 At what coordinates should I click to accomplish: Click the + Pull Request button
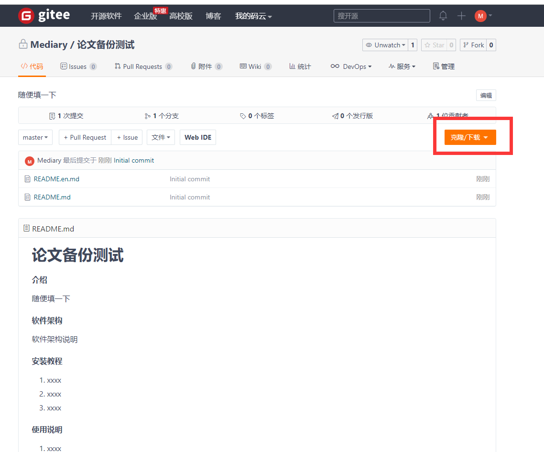click(x=85, y=137)
